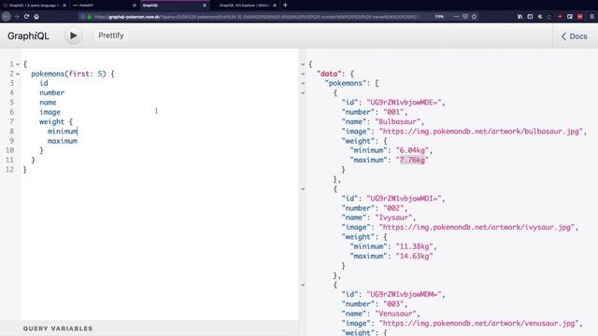The width and height of the screenshot is (598, 336).
Task: Click the Ivysaur image URL in results
Action: pos(477,227)
